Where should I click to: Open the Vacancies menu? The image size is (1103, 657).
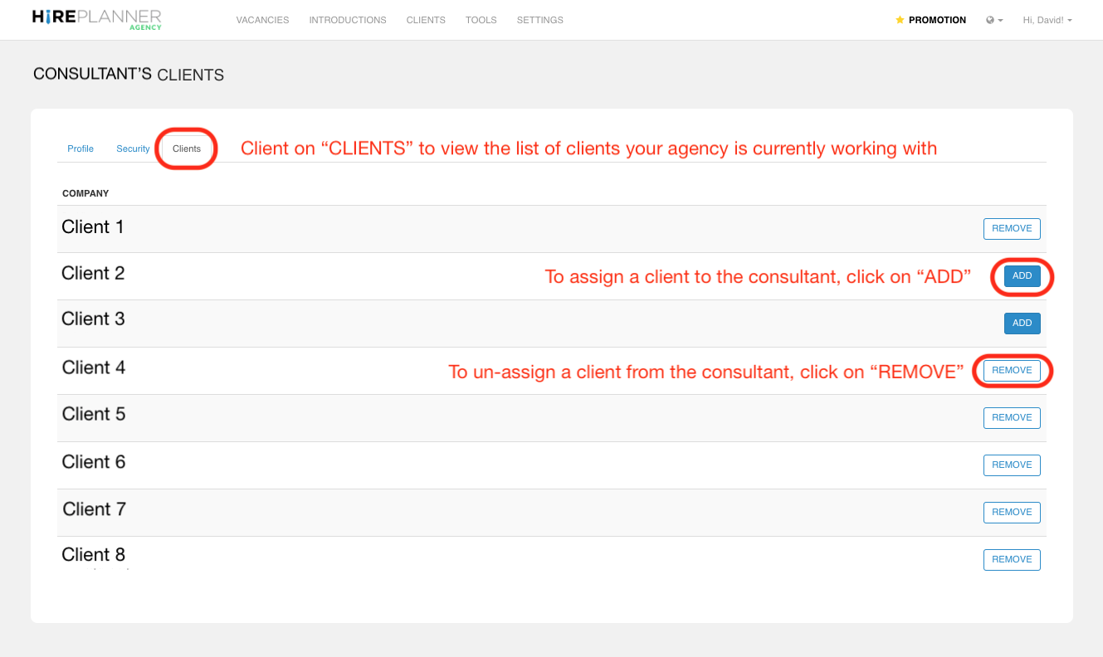pyautogui.click(x=262, y=20)
